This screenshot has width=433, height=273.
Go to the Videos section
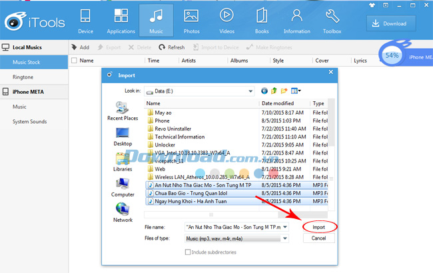(226, 20)
